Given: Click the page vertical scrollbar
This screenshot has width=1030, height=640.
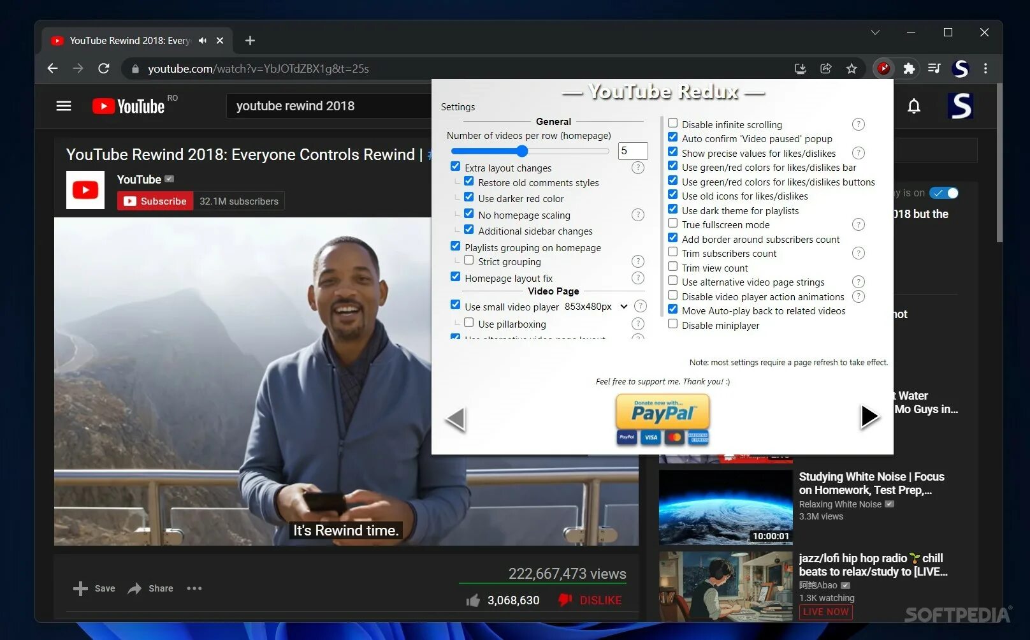Looking at the screenshot, I should coord(999,163).
